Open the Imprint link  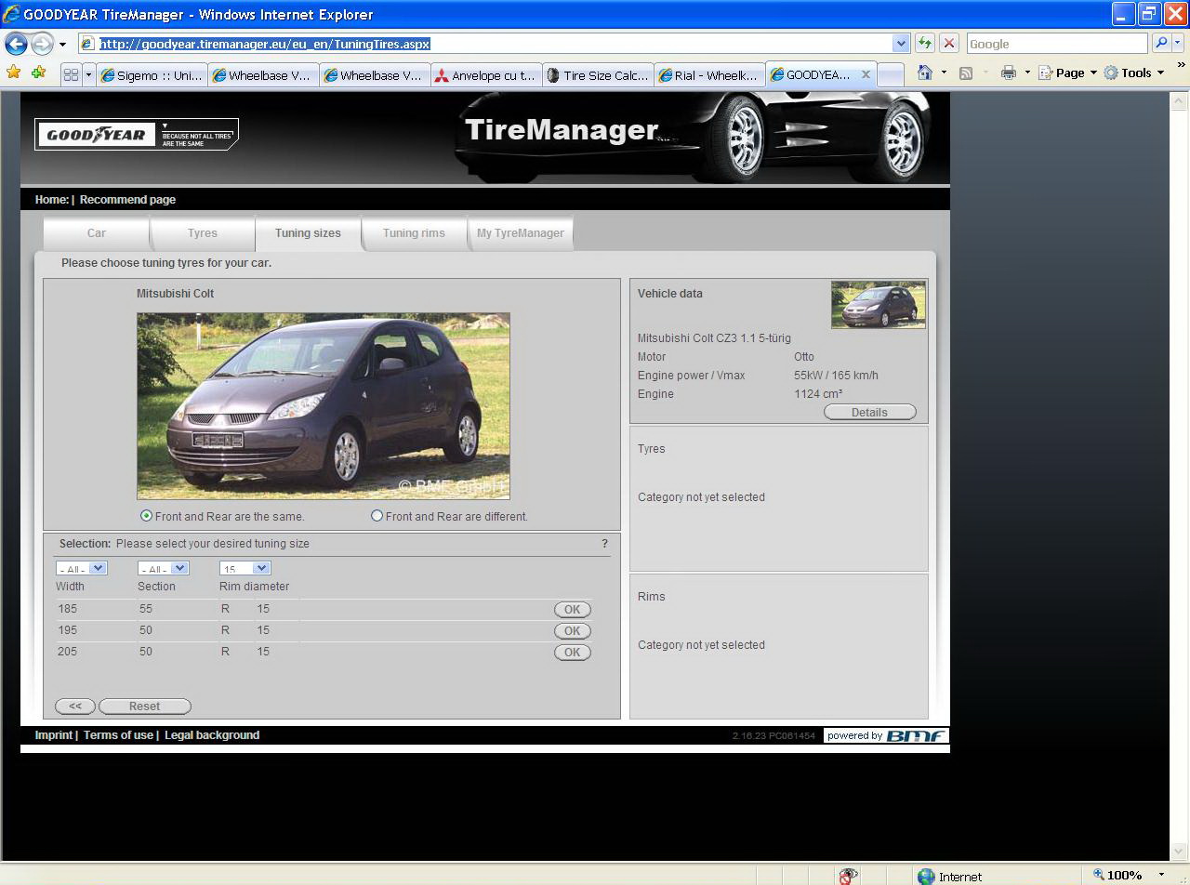pos(53,735)
